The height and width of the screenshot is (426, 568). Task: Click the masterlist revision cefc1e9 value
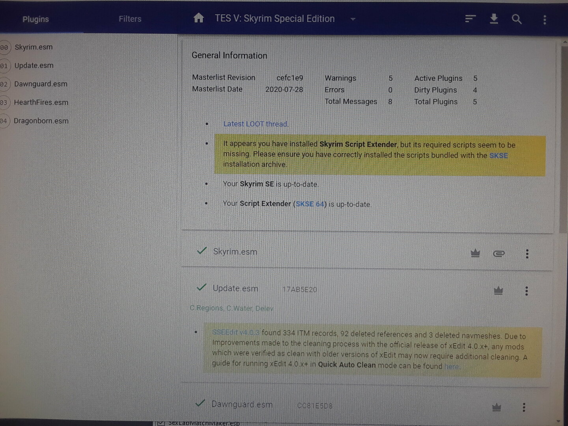[x=290, y=78]
